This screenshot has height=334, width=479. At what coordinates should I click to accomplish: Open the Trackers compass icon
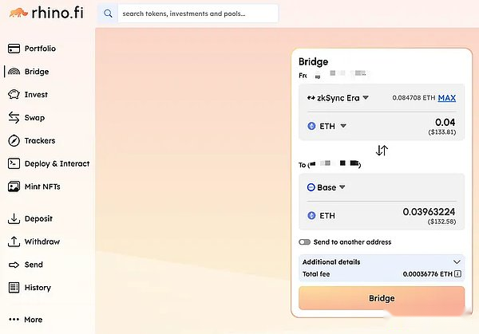click(x=14, y=140)
